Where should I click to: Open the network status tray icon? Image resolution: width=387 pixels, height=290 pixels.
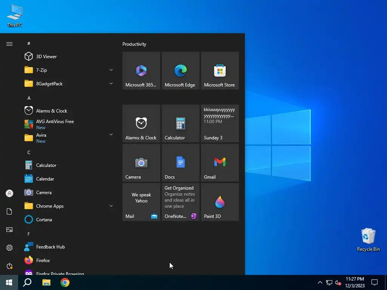tap(329, 282)
